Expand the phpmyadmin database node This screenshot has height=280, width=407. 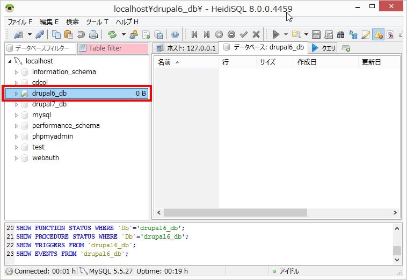click(16, 137)
